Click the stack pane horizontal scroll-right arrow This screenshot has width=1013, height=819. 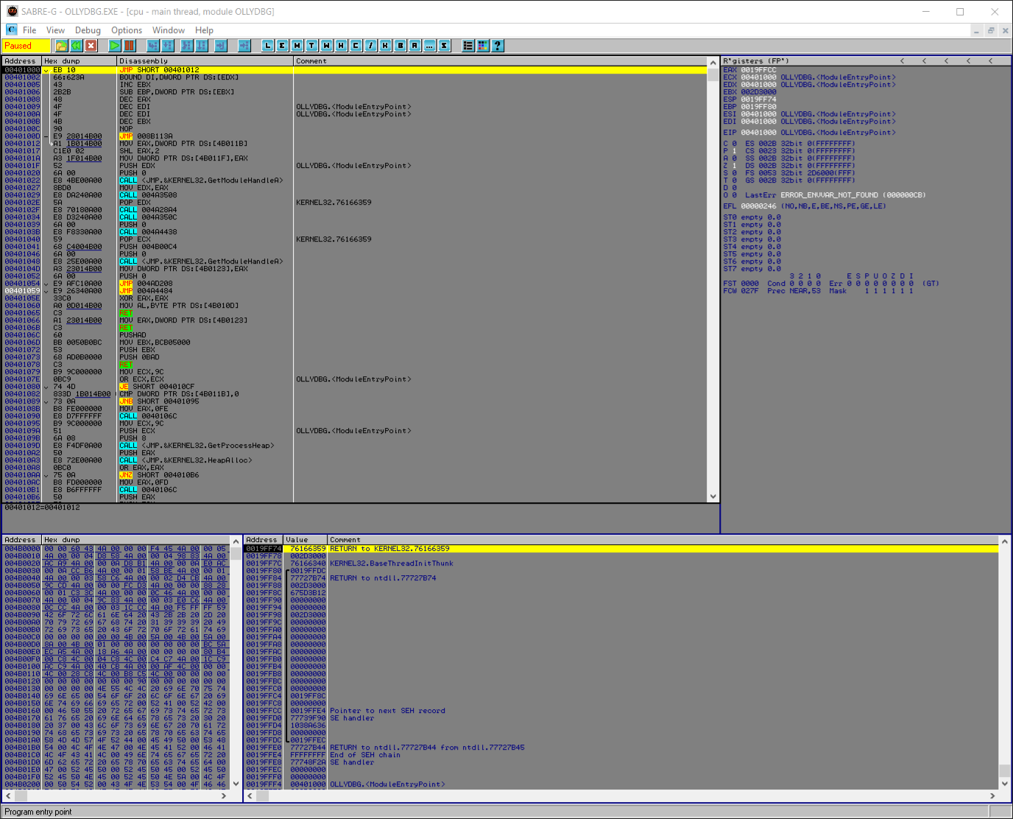992,795
